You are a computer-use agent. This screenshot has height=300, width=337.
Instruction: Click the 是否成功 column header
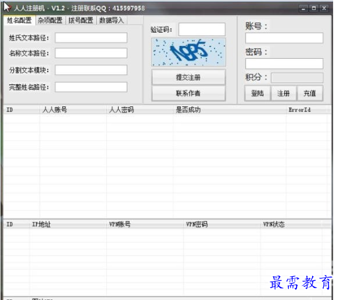pyautogui.click(x=230, y=110)
